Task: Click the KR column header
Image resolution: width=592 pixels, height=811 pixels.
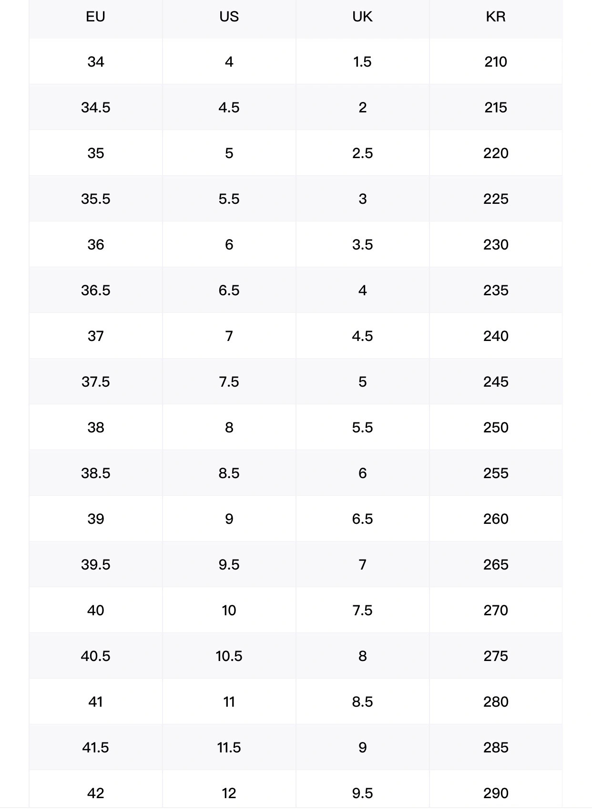Action: (496, 17)
